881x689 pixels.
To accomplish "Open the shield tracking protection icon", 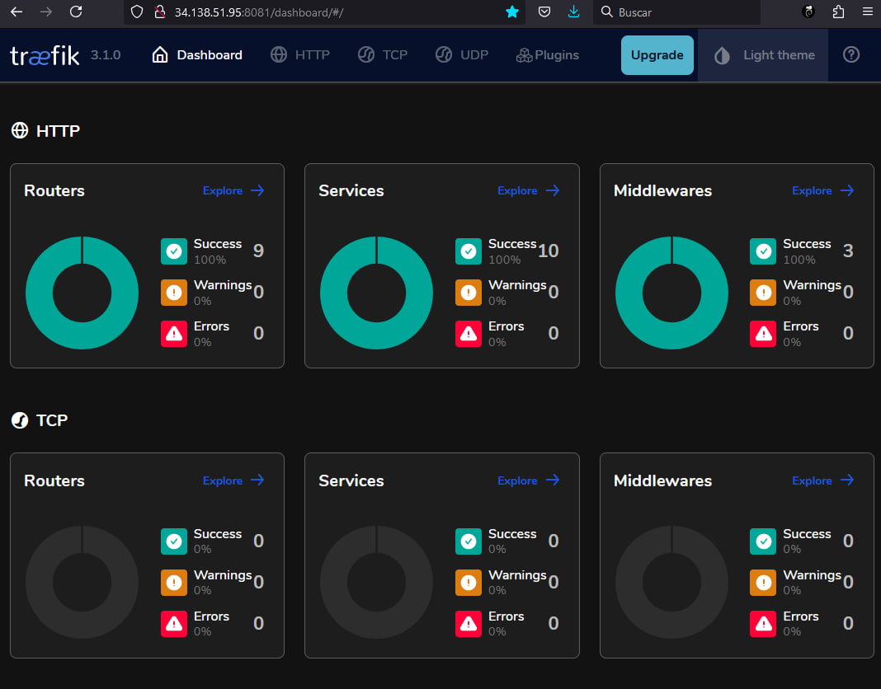I will (137, 12).
